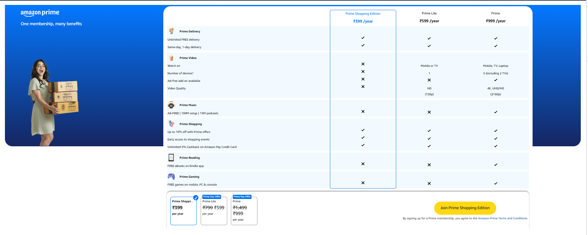Screen dimensions: 588x235
Task: Choose the Prime ₹999/year column header
Action: coord(496,17)
